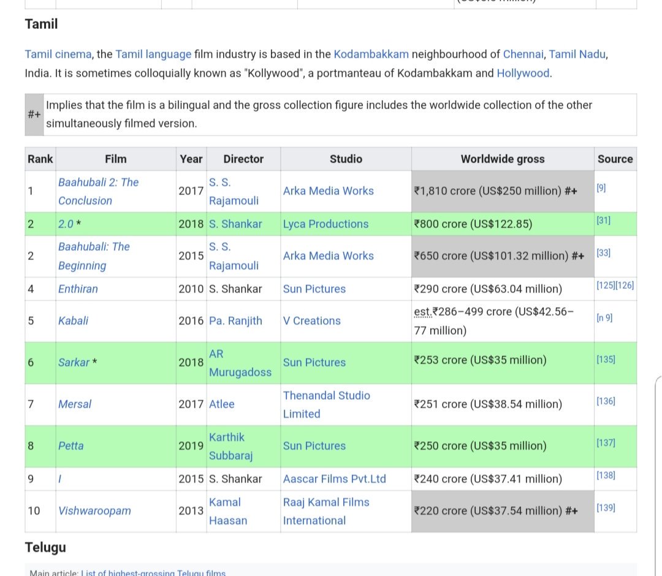The width and height of the screenshot is (662, 576).
Task: Open the Kabali film page
Action: point(73,321)
